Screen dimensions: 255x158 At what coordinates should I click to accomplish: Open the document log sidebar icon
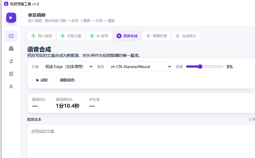11,74
